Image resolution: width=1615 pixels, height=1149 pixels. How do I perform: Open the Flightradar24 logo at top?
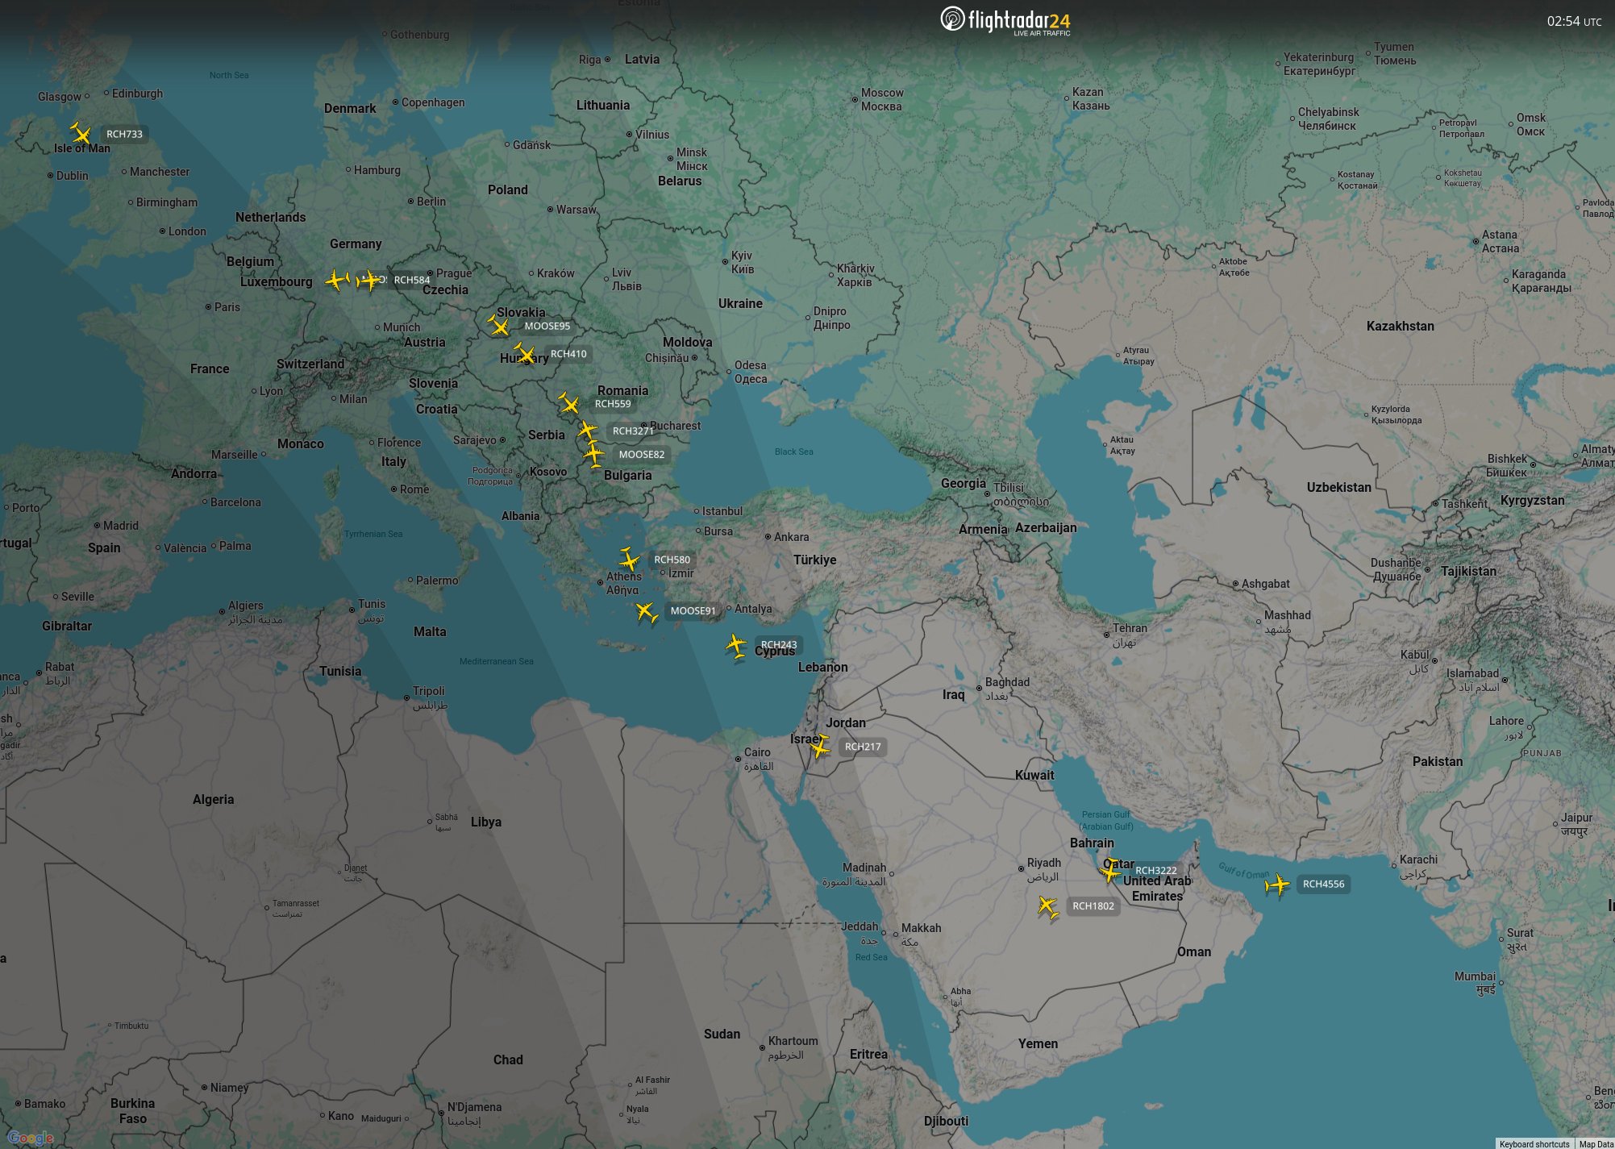pos(1005,20)
